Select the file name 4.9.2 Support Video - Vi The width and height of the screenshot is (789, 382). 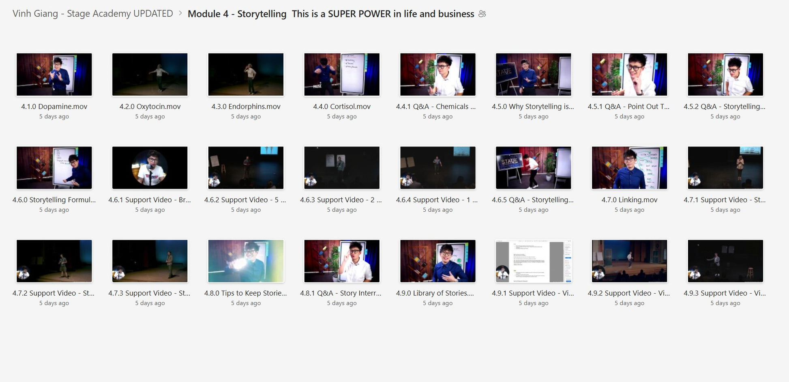click(629, 293)
